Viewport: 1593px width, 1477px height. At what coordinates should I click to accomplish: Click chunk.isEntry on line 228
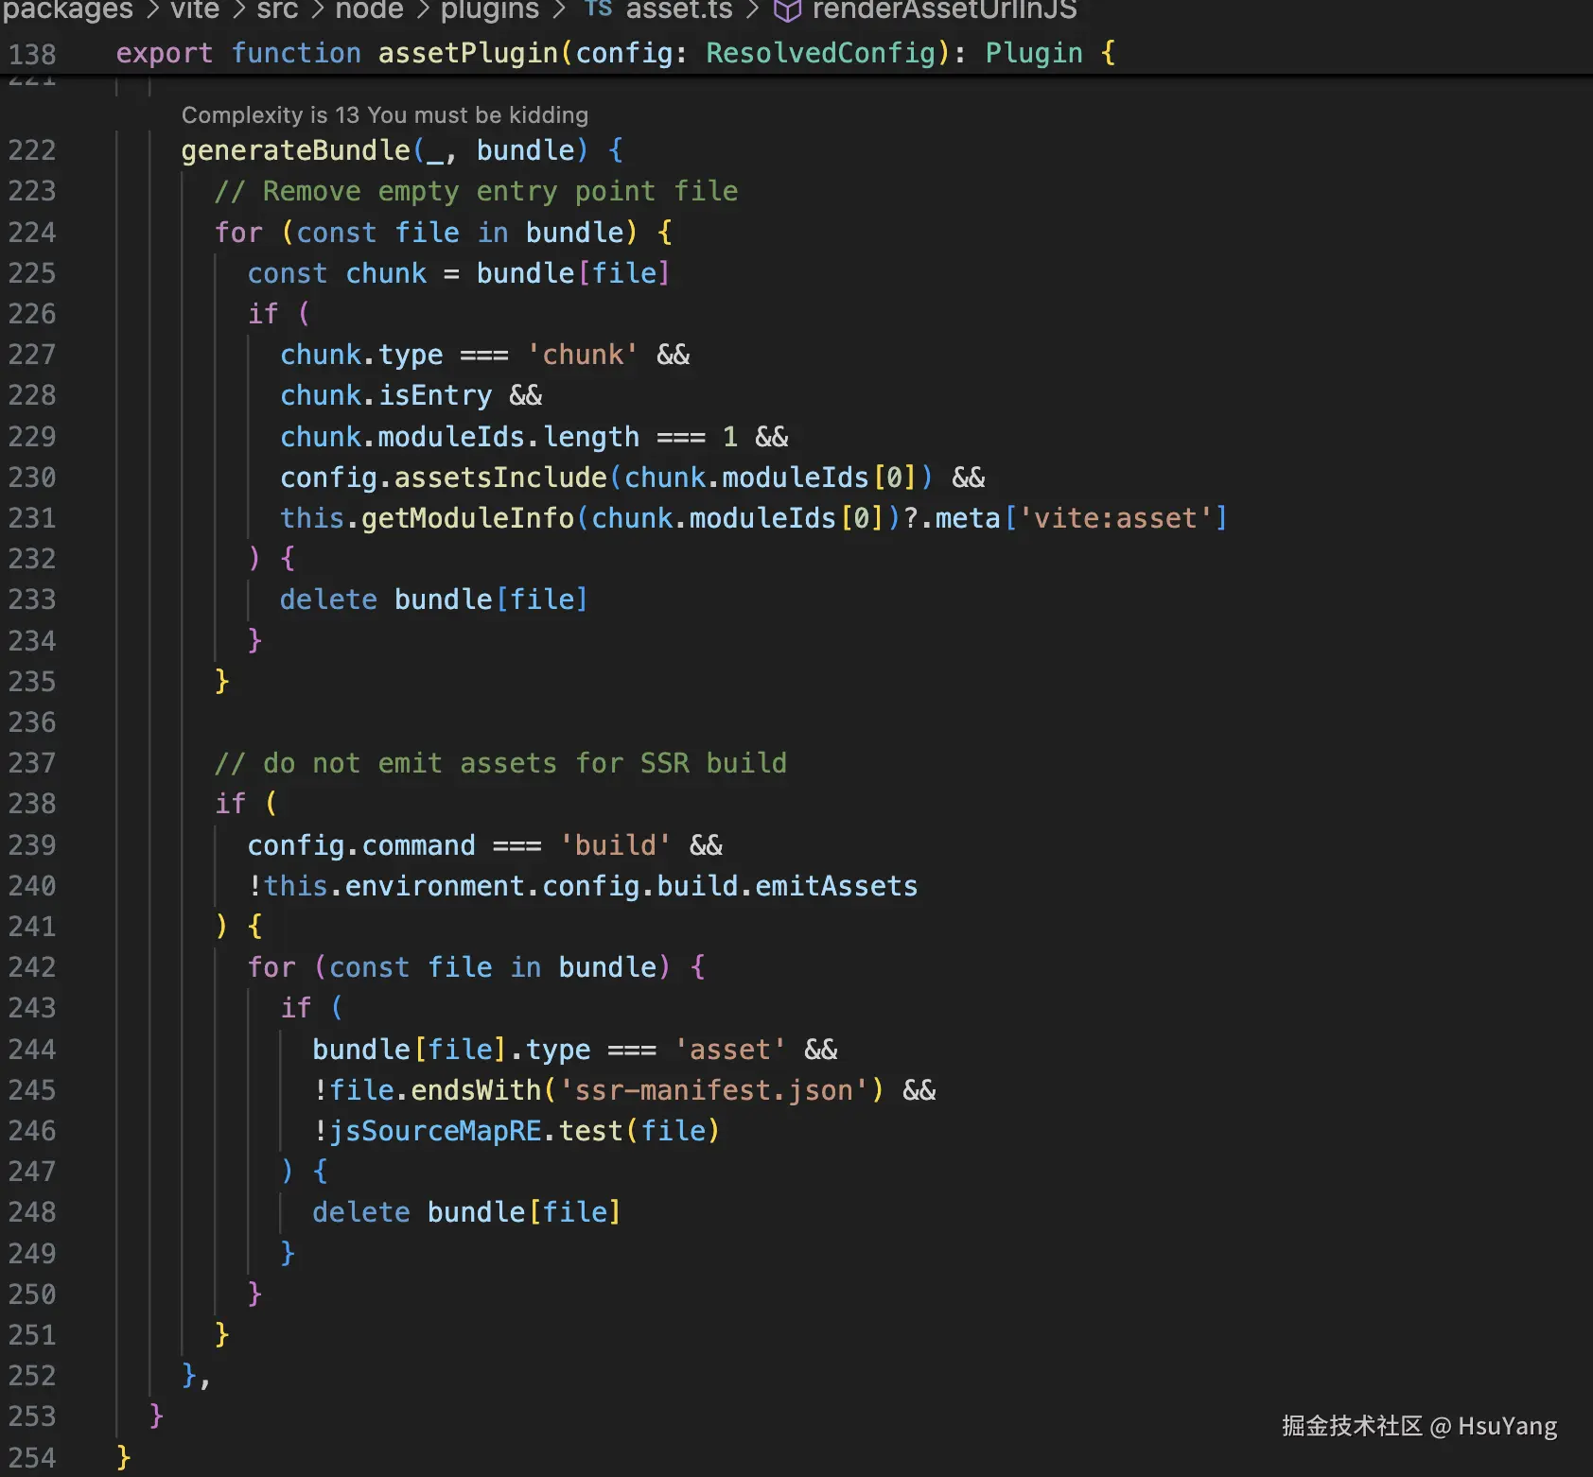[x=386, y=395]
